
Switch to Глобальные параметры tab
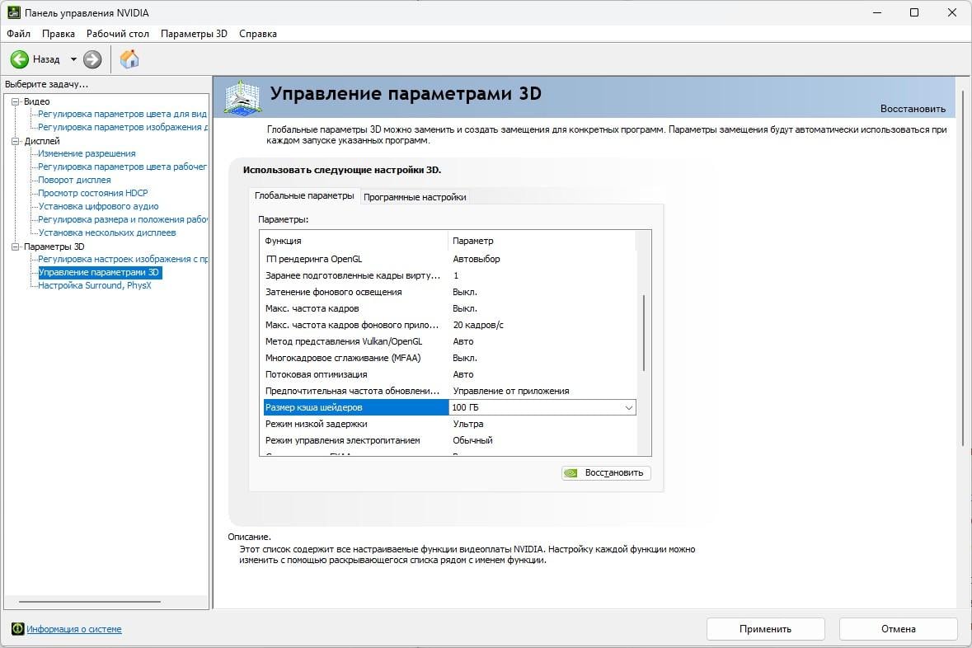[304, 195]
